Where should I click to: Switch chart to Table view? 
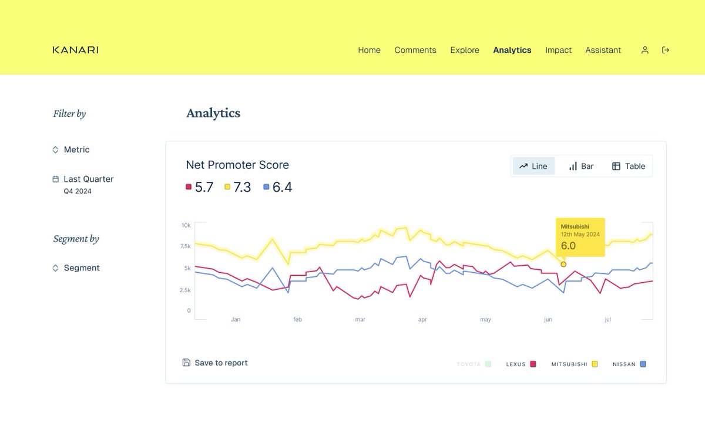pyautogui.click(x=629, y=166)
